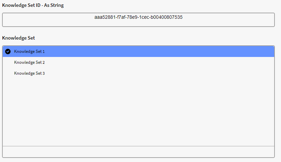Click the checkmark icon on Knowledge Set 1
This screenshot has height=162, width=281.
click(8, 51)
